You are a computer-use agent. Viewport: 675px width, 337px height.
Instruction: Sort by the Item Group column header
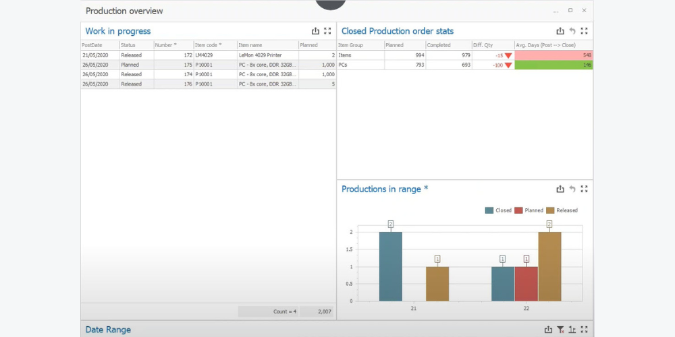point(360,45)
